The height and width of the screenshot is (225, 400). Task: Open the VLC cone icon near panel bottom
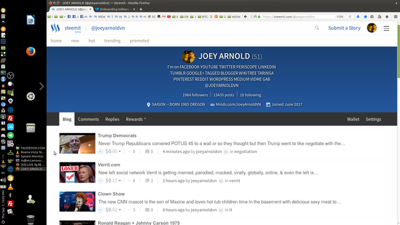tap(11, 187)
